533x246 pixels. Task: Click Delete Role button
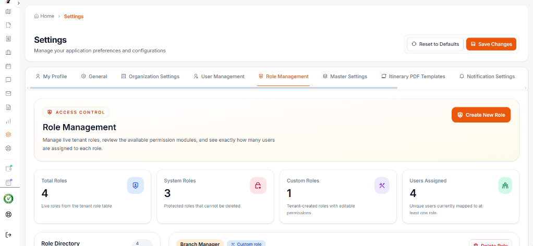(491, 243)
